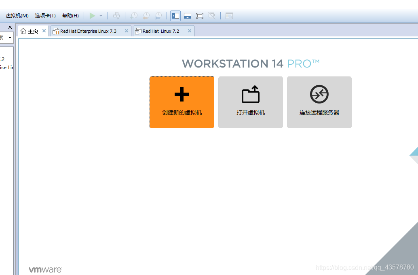
Task: Open the 虚拟机(M) menu
Action: pyautogui.click(x=17, y=16)
